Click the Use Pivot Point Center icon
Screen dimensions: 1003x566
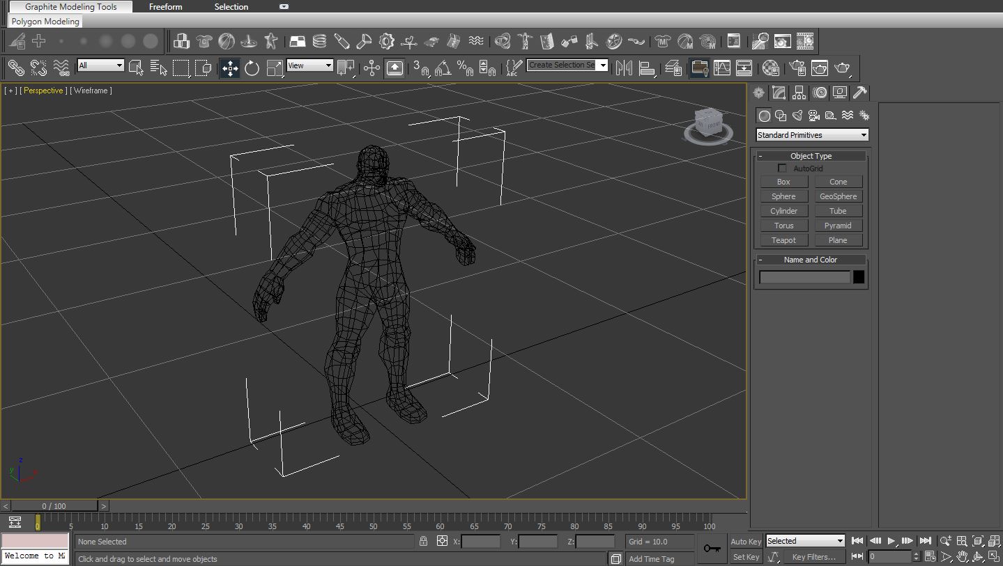click(x=345, y=68)
